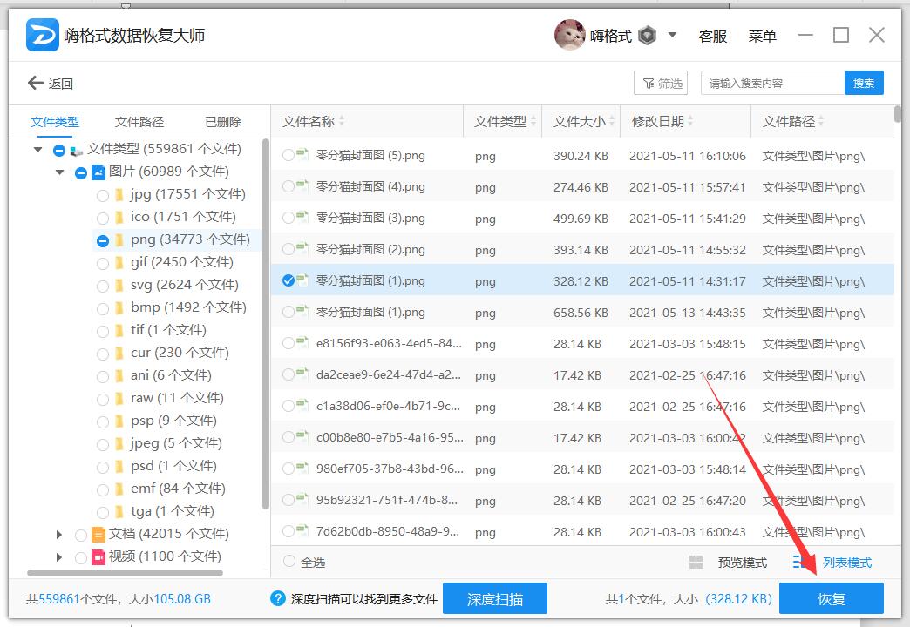Select the gif folder radio
Image resolution: width=910 pixels, height=627 pixels.
(103, 263)
